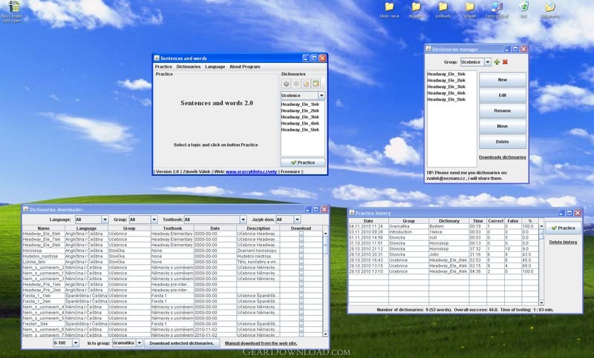The height and width of the screenshot is (358, 594).
Task: Tick the Download checkbox for Fiesta_1_1lek
Action: pyautogui.click(x=301, y=296)
